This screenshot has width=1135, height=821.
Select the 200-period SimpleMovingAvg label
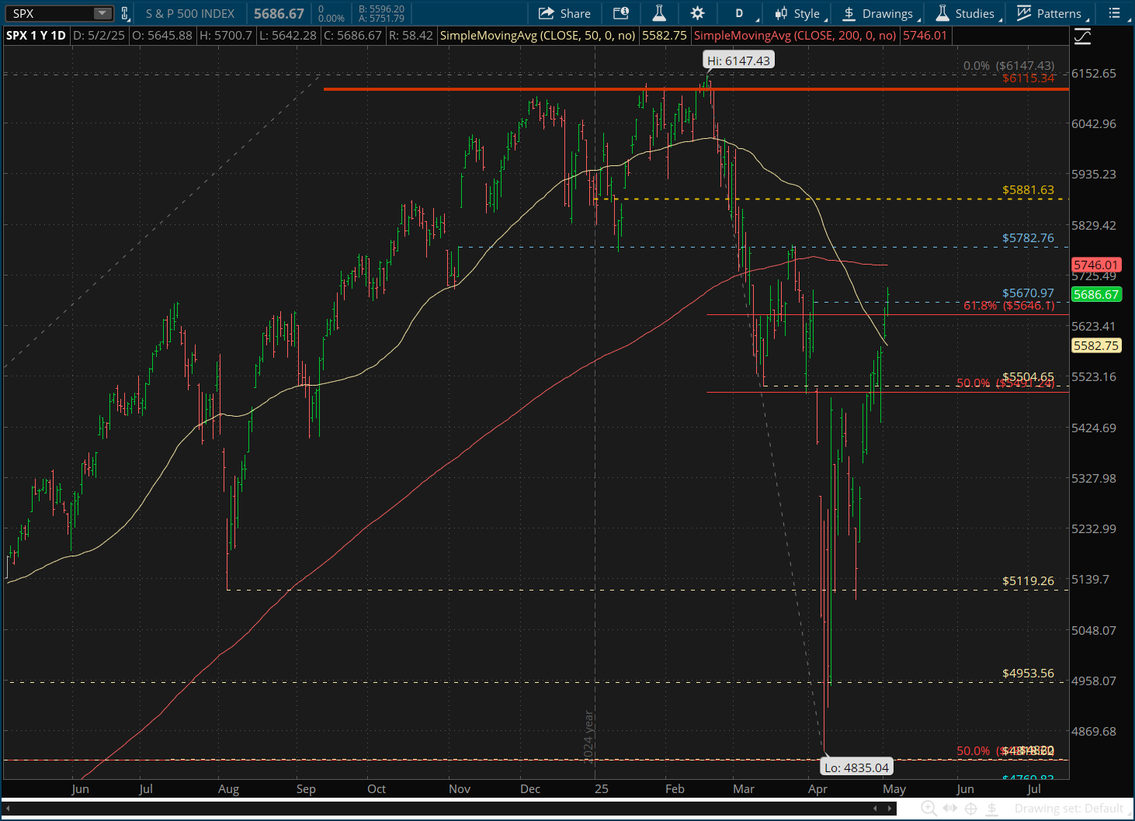coord(795,36)
